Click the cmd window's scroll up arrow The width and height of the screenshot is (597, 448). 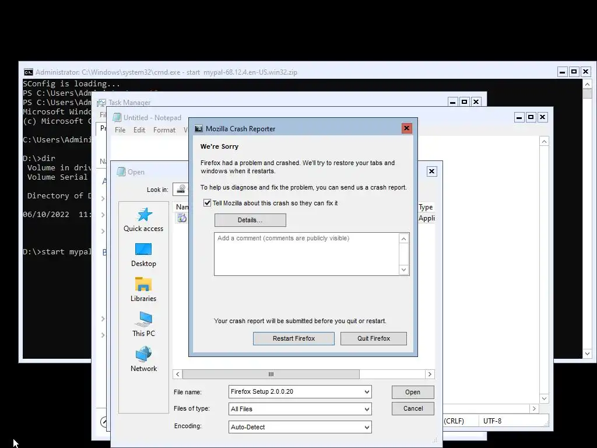click(x=587, y=84)
